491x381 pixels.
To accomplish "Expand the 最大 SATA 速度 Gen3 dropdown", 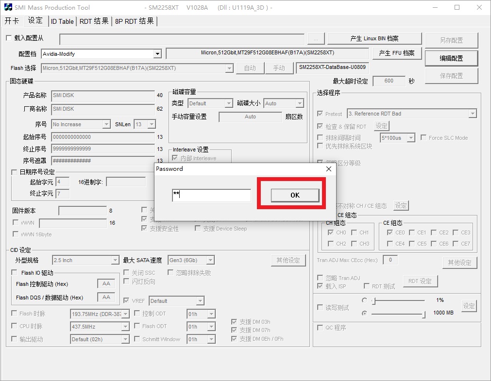I will tap(208, 260).
